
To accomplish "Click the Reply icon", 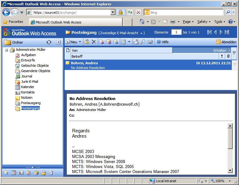I will coord(101,42).
